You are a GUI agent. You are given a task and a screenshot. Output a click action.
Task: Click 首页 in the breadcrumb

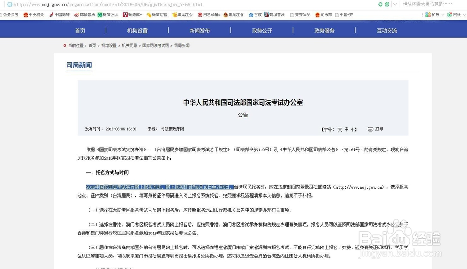coord(92,46)
